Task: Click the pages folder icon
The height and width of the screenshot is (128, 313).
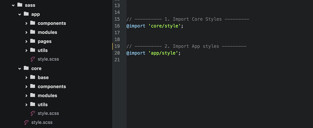Action: (33, 41)
